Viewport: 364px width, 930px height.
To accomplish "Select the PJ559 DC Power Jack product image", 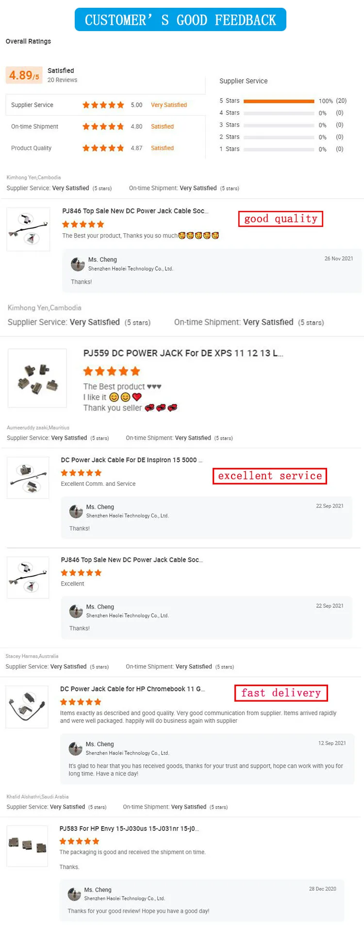I will (x=37, y=378).
